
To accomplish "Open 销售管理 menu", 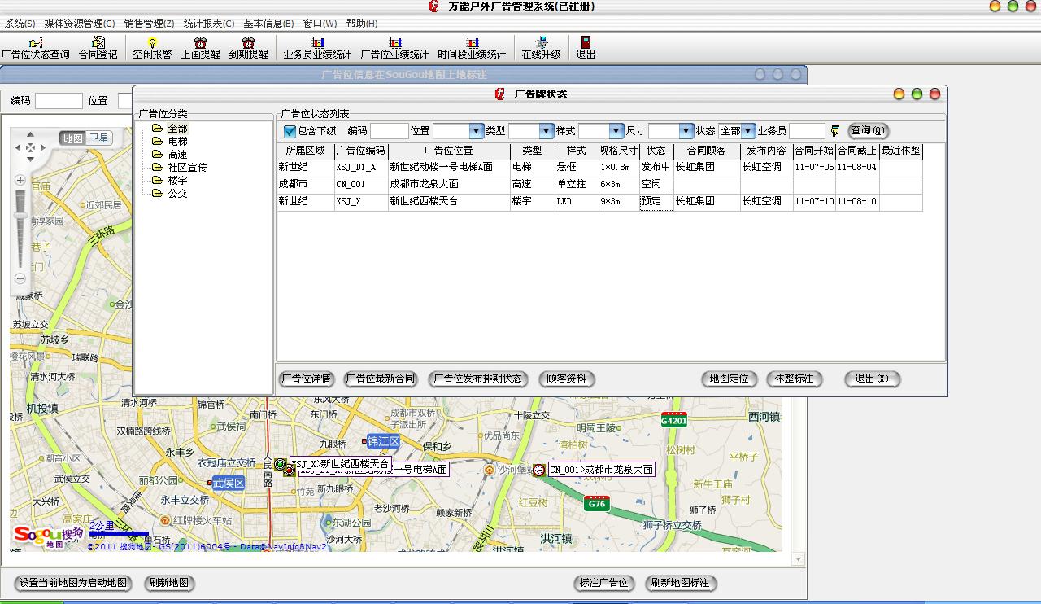I will (149, 24).
